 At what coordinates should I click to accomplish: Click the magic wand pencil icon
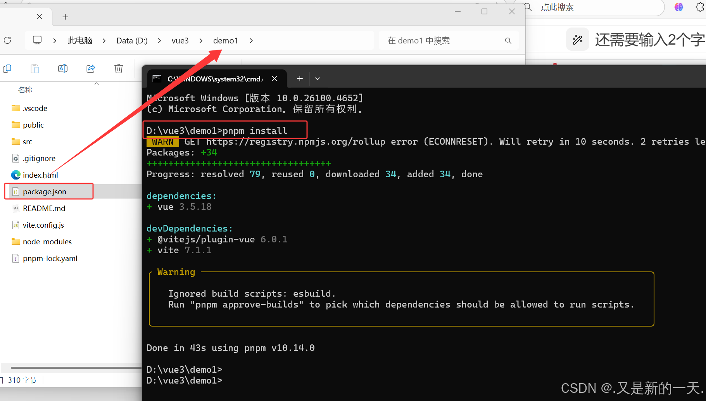click(x=578, y=40)
